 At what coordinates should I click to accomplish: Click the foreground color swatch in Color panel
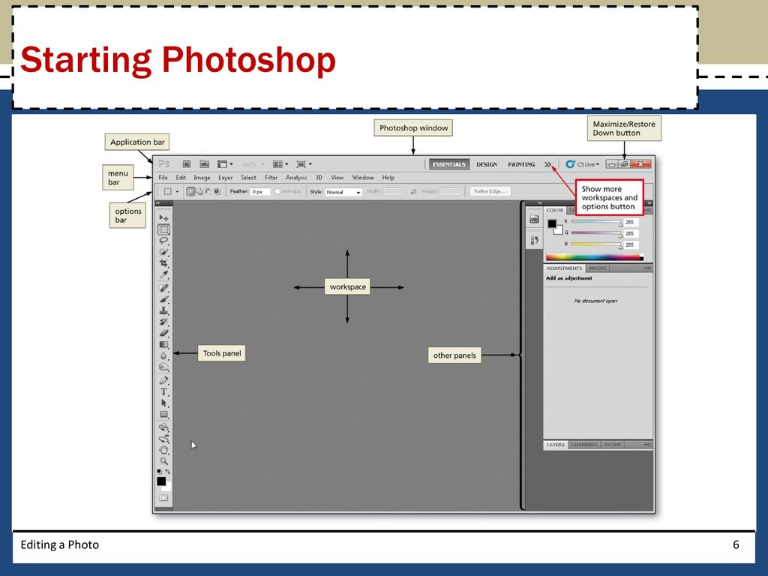(551, 223)
